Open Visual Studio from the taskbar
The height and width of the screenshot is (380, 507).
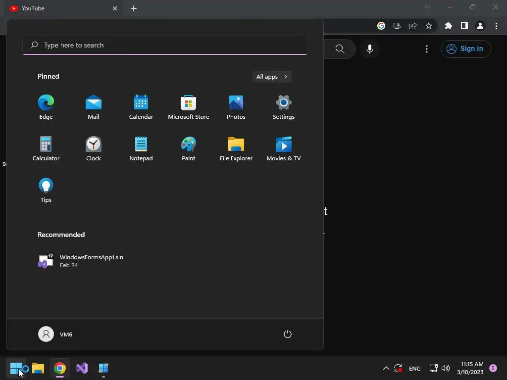[82, 368]
